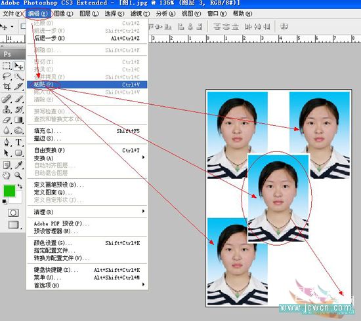
Task: Change screen mode button in toolbox
Action: tap(13, 225)
